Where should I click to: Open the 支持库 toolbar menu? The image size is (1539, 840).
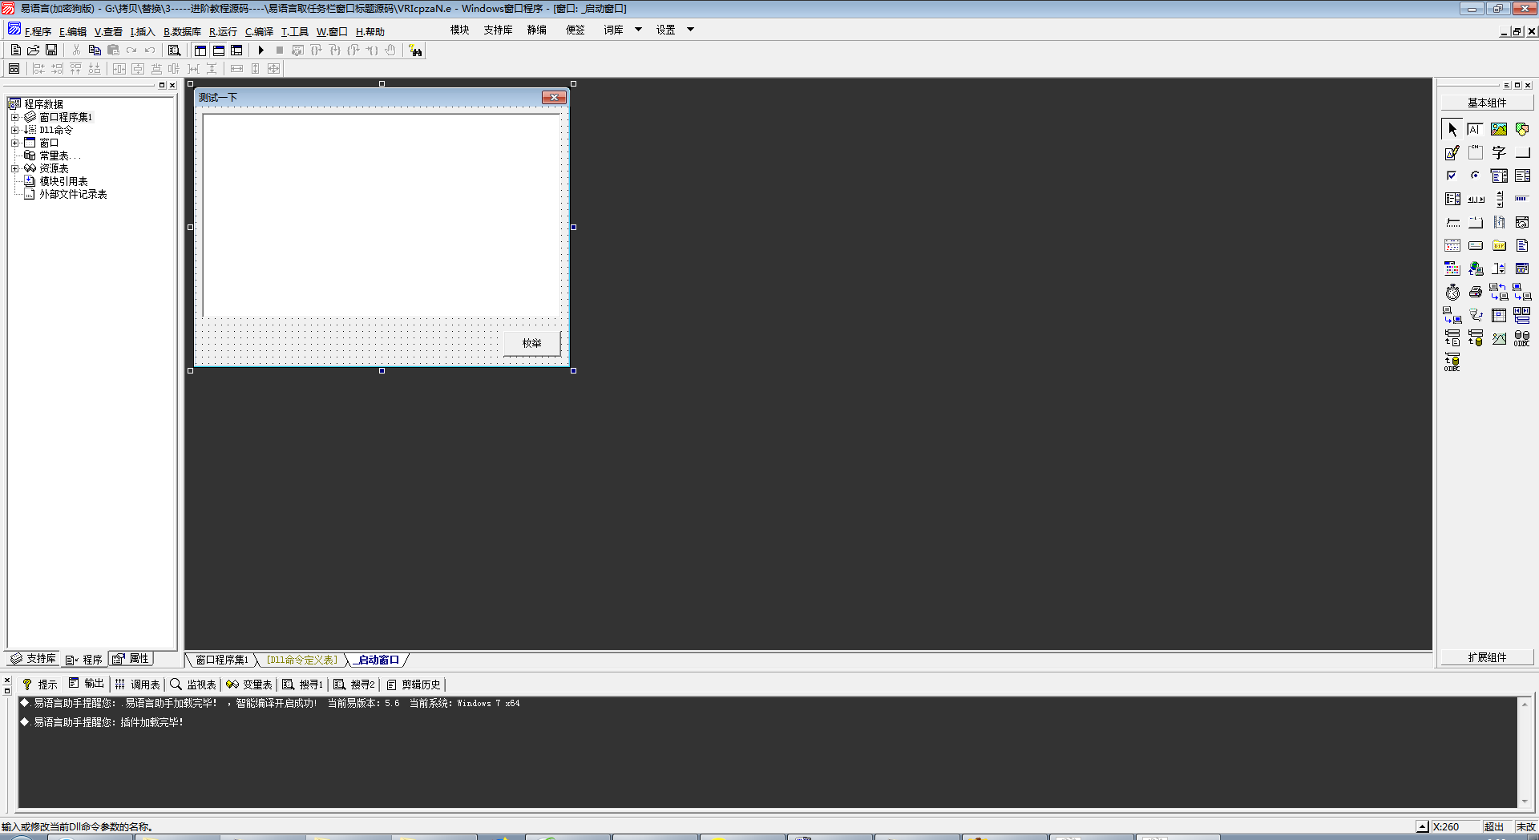click(498, 30)
